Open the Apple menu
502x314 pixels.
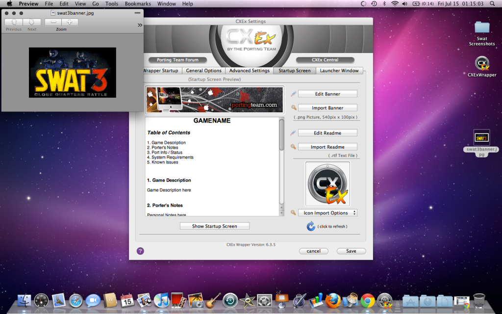[x=10, y=4]
